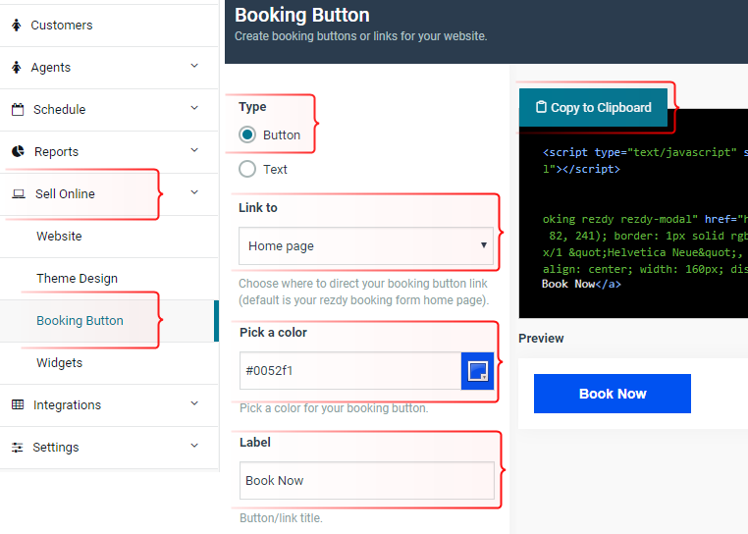Click the Integrations table icon

tap(18, 404)
